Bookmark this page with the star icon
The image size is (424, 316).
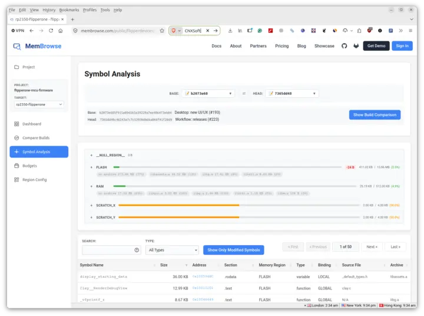point(162,31)
